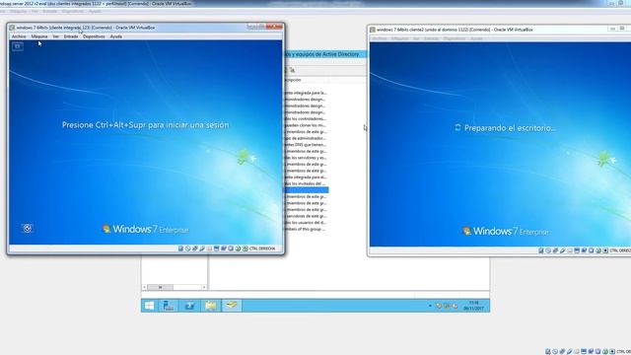The width and height of the screenshot is (631, 355).
Task: Open Ver menu in cliente integrado VM window
Action: point(55,36)
